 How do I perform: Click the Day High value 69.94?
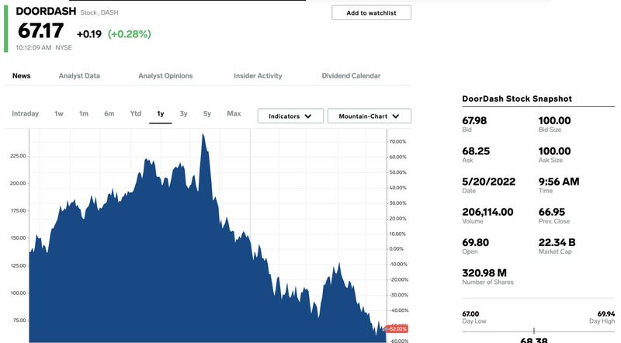coord(606,314)
